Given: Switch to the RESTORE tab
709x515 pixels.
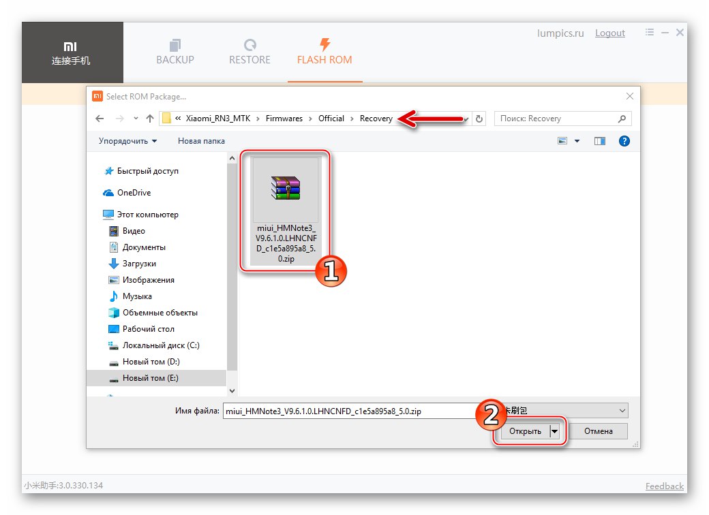Looking at the screenshot, I should pos(250,52).
